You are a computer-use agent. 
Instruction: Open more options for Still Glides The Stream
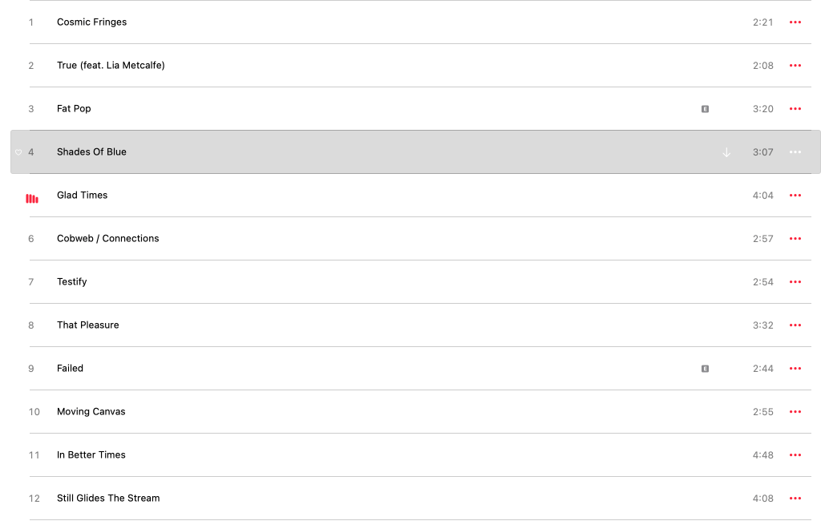[x=795, y=499]
